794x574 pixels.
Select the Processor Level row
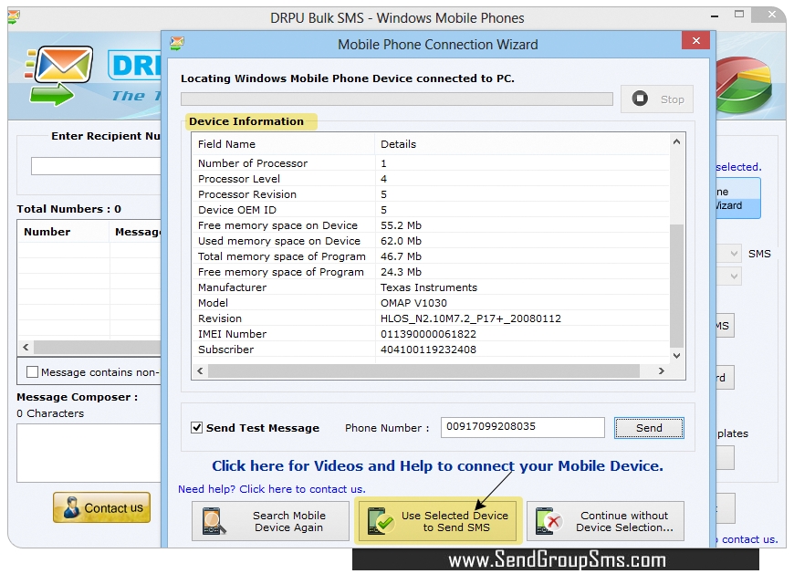point(431,179)
